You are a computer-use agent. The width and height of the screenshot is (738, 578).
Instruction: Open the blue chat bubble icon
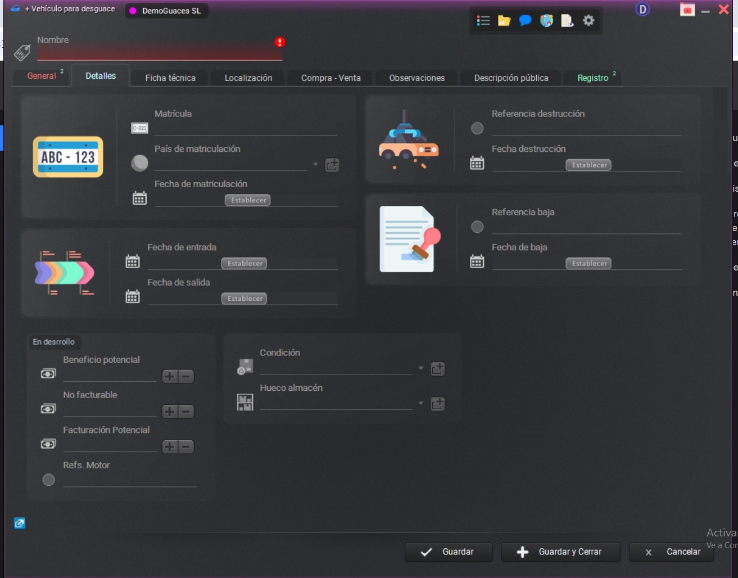click(525, 21)
